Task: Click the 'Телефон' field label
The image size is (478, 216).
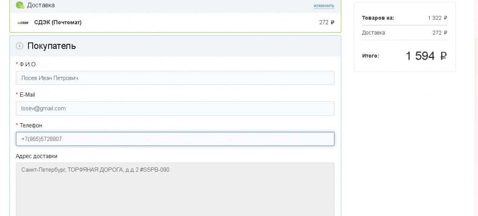Action: pyautogui.click(x=30, y=125)
